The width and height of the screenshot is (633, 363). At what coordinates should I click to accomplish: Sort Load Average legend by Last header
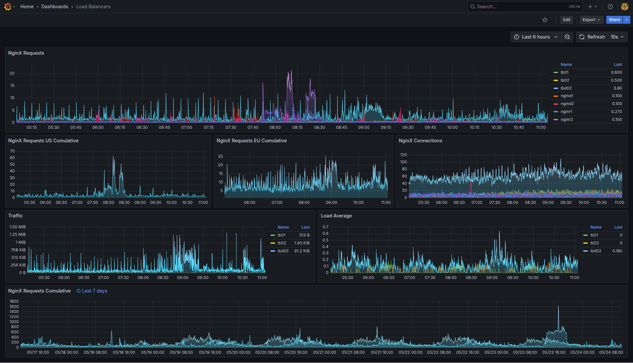[618, 227]
